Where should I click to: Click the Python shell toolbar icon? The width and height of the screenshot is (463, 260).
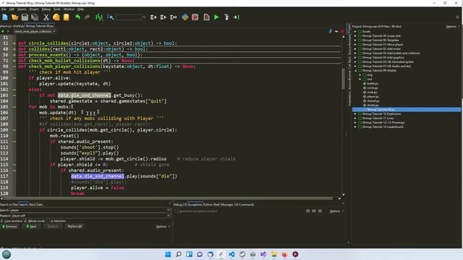pyautogui.click(x=185, y=17)
